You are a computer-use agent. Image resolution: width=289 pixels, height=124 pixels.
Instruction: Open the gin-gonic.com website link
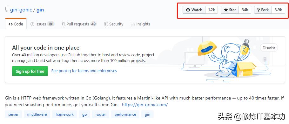click(145, 105)
